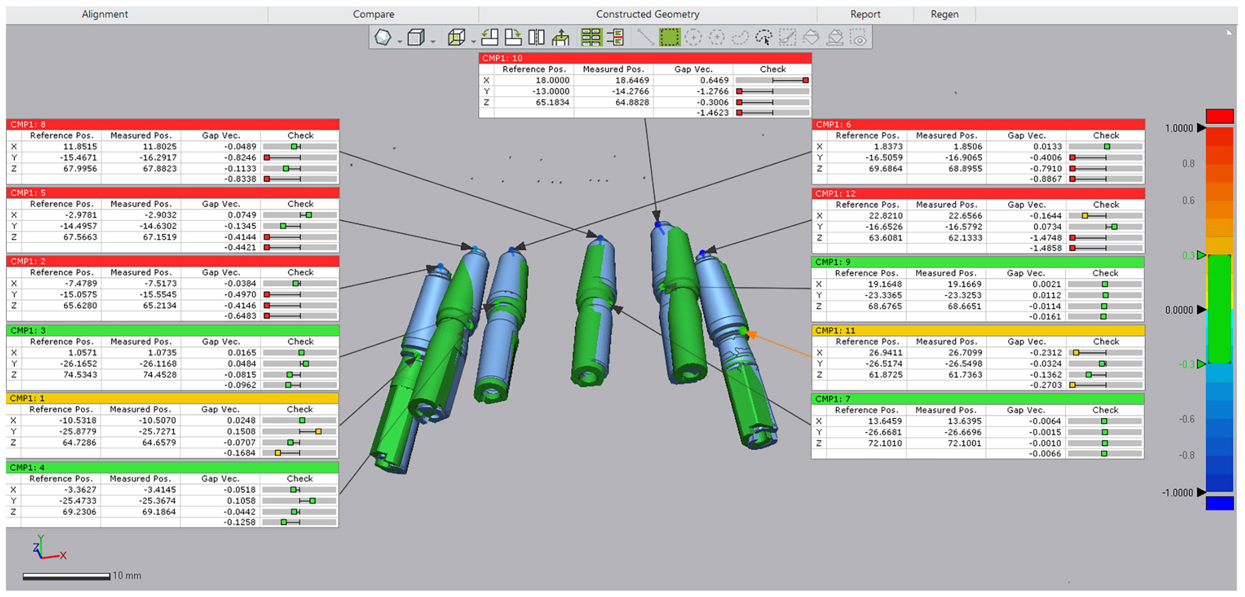Image resolution: width=1245 pixels, height=597 pixels.
Task: Expand dropdown arrow beside cube icon
Action: click(433, 42)
